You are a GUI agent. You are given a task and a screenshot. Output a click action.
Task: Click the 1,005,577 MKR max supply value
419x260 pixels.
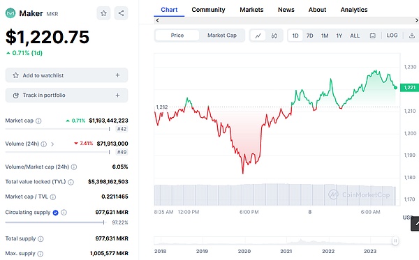pos(109,253)
